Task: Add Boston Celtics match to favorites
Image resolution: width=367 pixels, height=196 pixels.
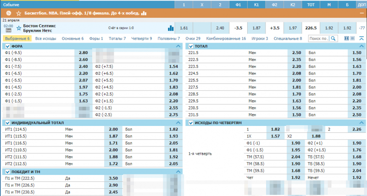Action: (x=18, y=27)
